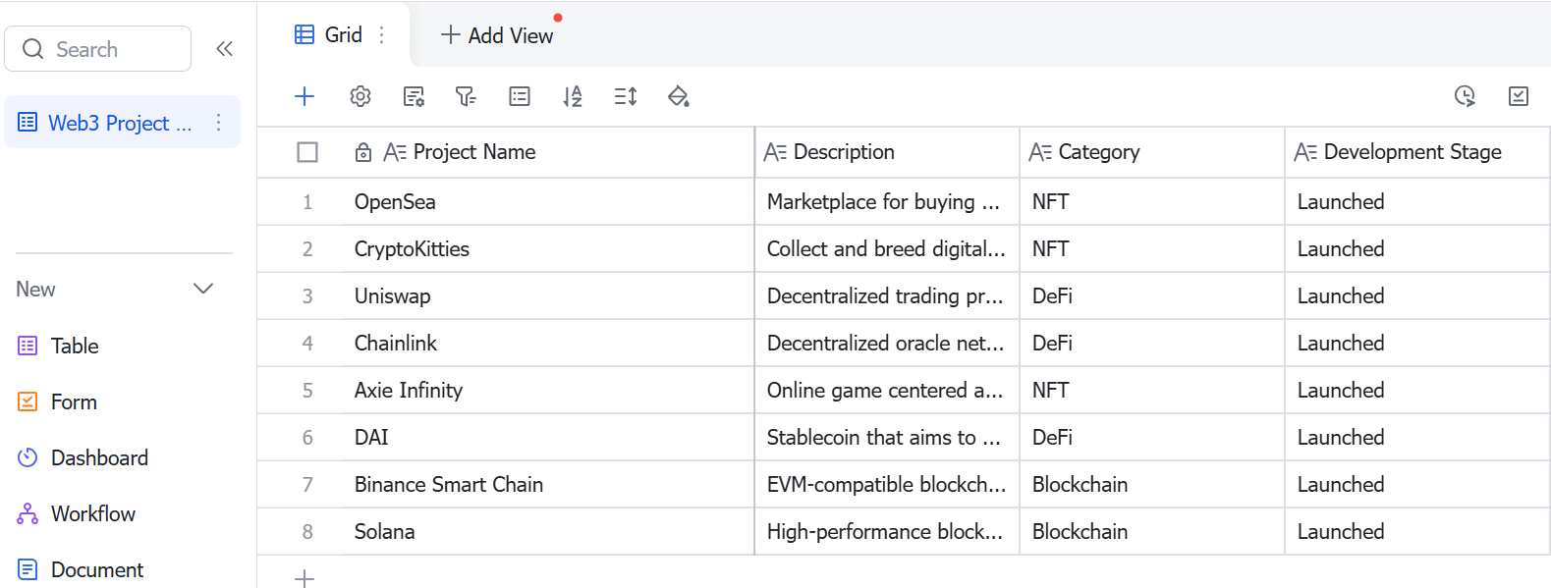Open the fill color conditional formatting tool
This screenshot has width=1551, height=588.
click(x=678, y=96)
